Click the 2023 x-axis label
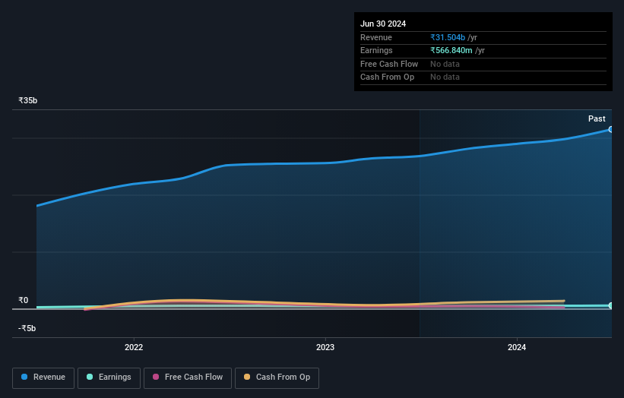Screen dimensions: 624x398 tap(325, 348)
